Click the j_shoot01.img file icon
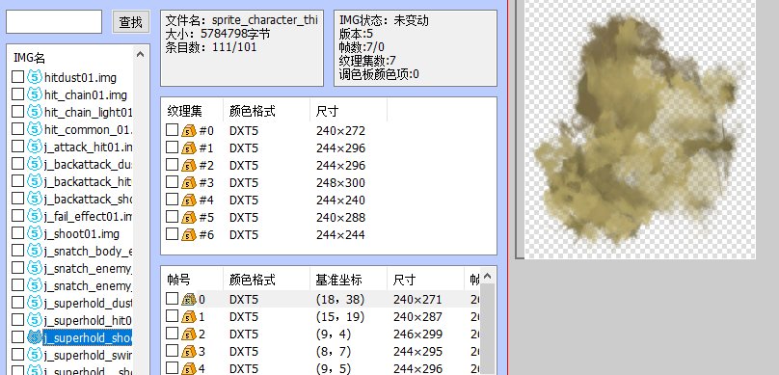 [x=35, y=233]
